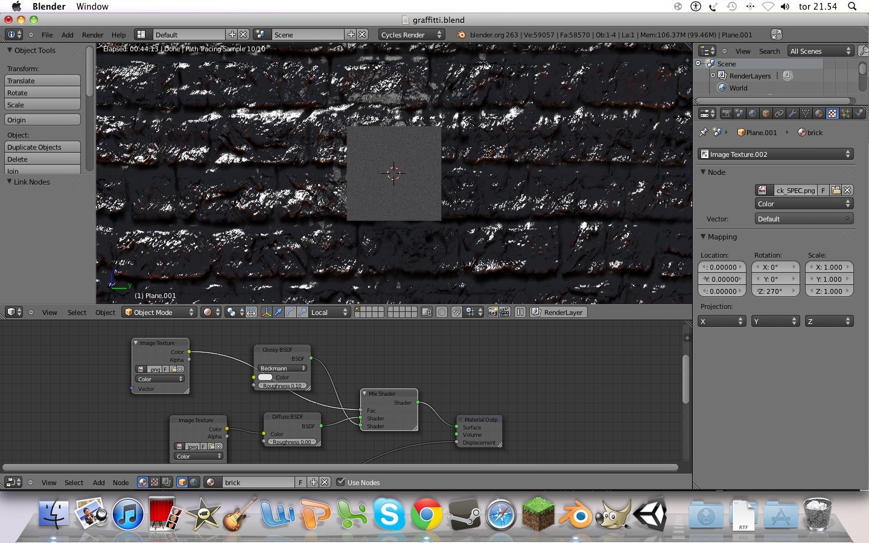Image resolution: width=869 pixels, height=543 pixels.
Task: Click the brick material name field
Action: [258, 482]
